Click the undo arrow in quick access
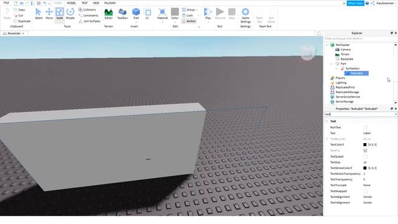This screenshot has width=398, height=224. (x=45, y=3)
